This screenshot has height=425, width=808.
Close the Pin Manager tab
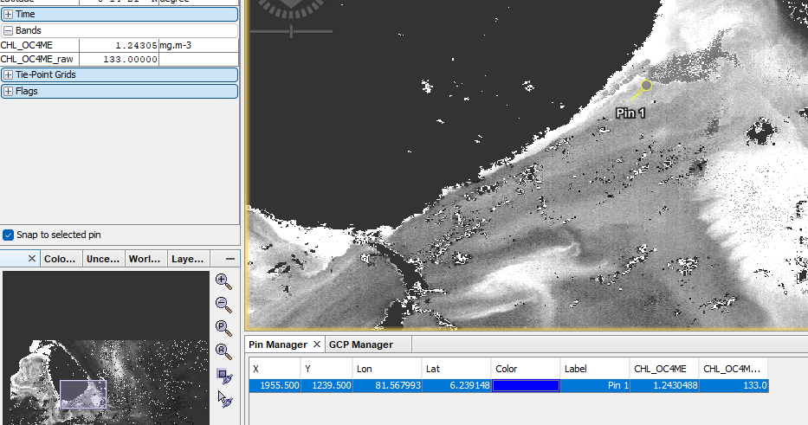point(317,345)
